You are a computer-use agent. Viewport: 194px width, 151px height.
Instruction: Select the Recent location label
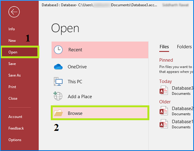(75, 50)
